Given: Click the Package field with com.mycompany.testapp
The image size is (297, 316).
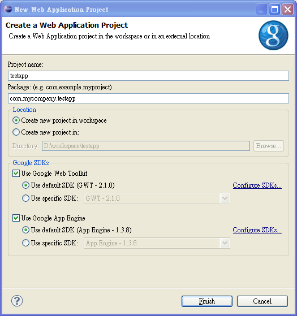Looking at the screenshot, I should coord(148,98).
